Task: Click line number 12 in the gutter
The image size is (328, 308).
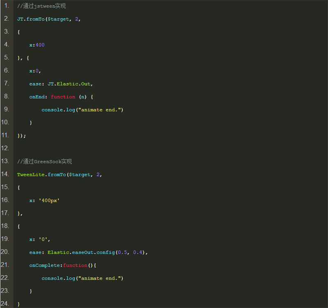Action: coord(5,148)
